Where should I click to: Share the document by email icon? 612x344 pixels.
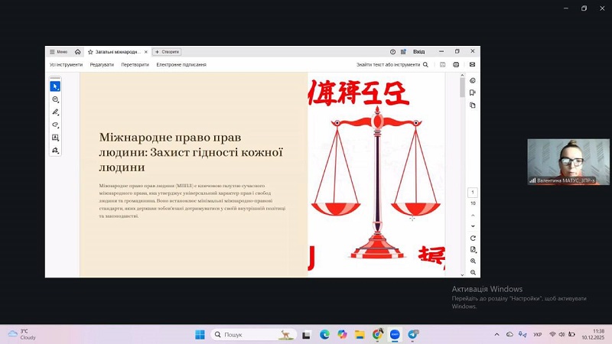point(472,65)
